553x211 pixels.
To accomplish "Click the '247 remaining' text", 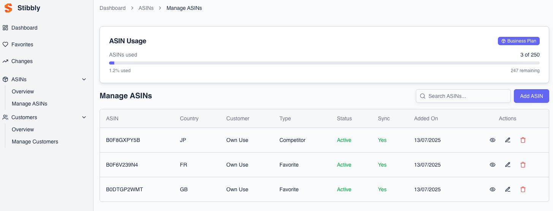I will click(525, 71).
